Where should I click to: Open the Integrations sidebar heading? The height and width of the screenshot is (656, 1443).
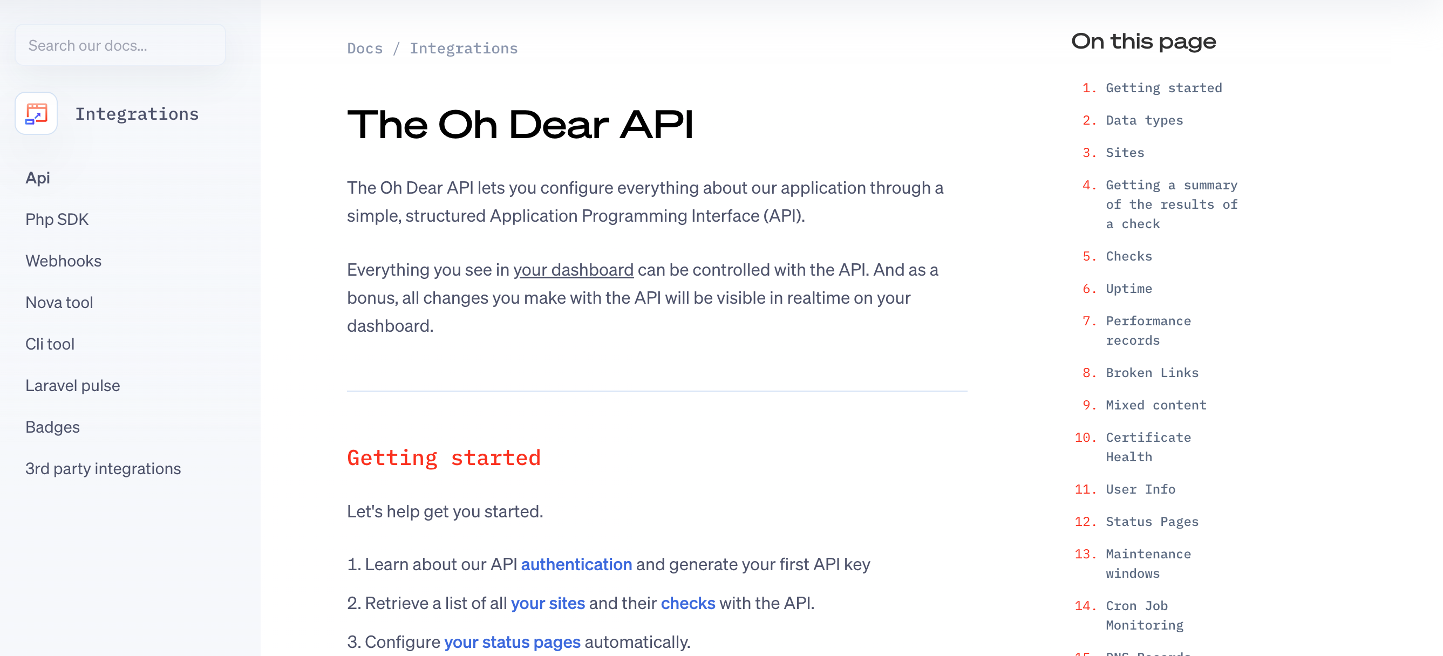pyautogui.click(x=137, y=114)
